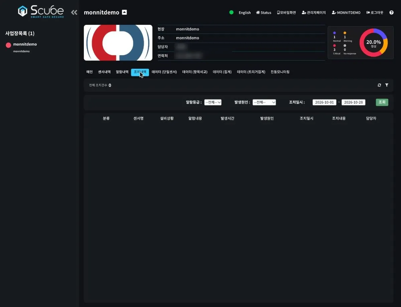The image size is (401, 307).
Task: Click the end date field 2026-10-28
Action: (x=354, y=102)
